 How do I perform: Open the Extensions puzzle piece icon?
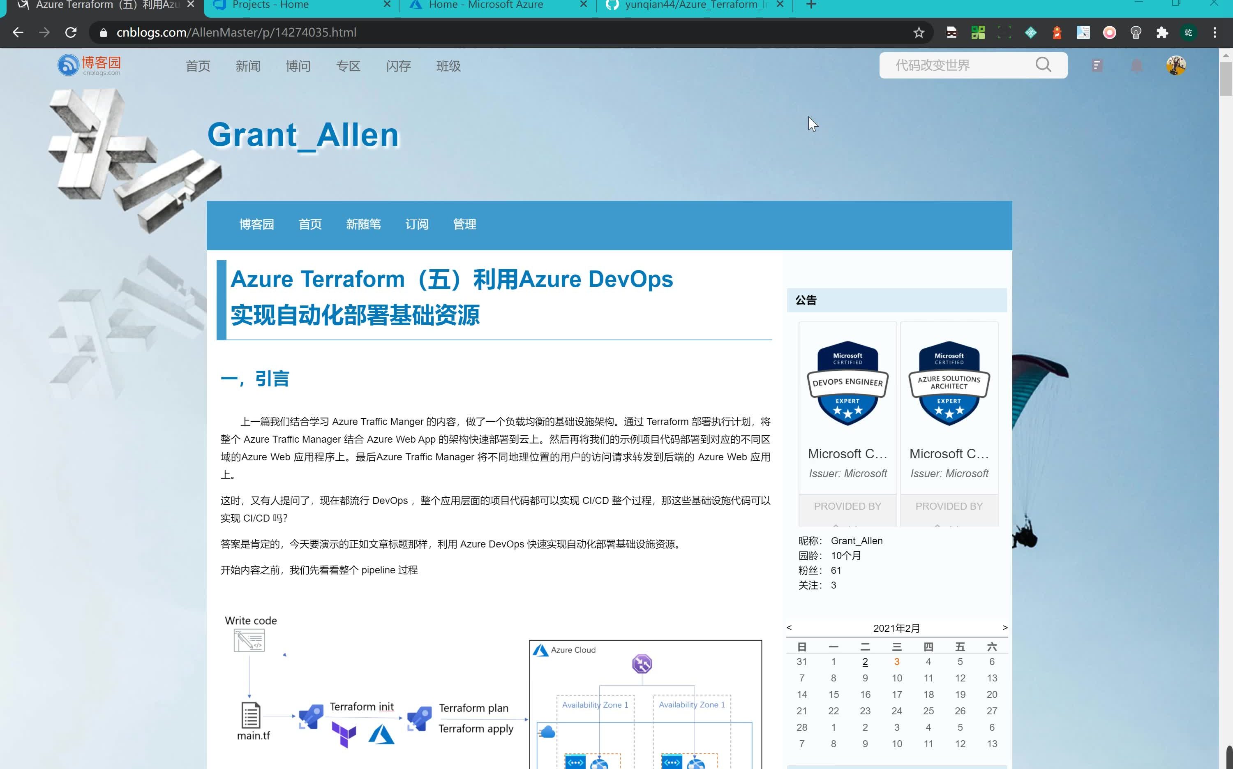click(x=1162, y=32)
